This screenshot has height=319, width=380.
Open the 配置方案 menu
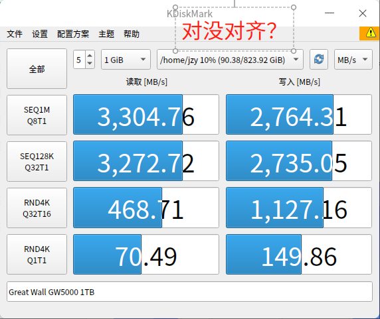tap(73, 34)
